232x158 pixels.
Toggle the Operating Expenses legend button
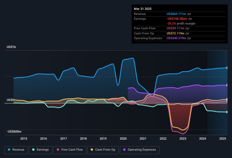click(140, 150)
